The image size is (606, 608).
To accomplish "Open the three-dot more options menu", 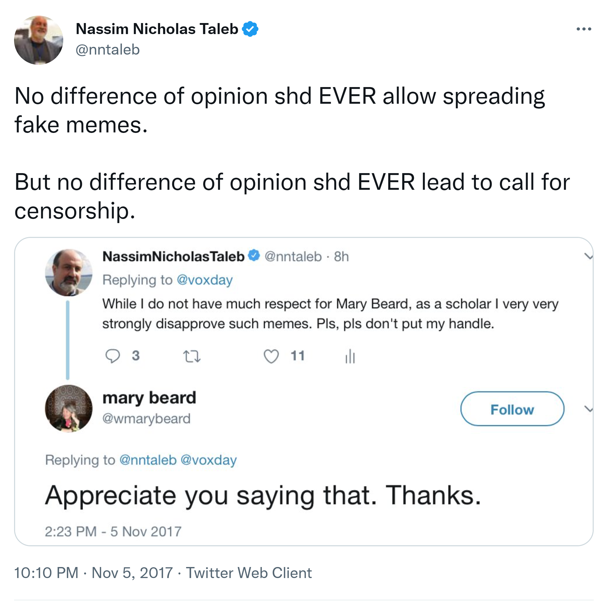I will (x=583, y=29).
